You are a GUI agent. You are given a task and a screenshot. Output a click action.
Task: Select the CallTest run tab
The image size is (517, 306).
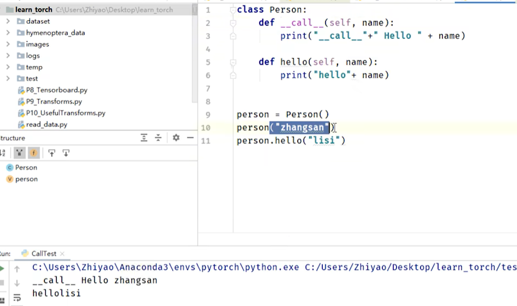point(43,254)
